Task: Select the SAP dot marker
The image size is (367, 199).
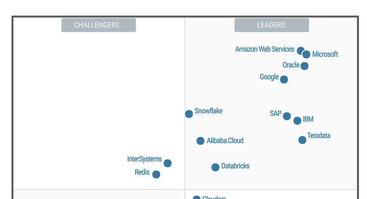Action: (287, 116)
